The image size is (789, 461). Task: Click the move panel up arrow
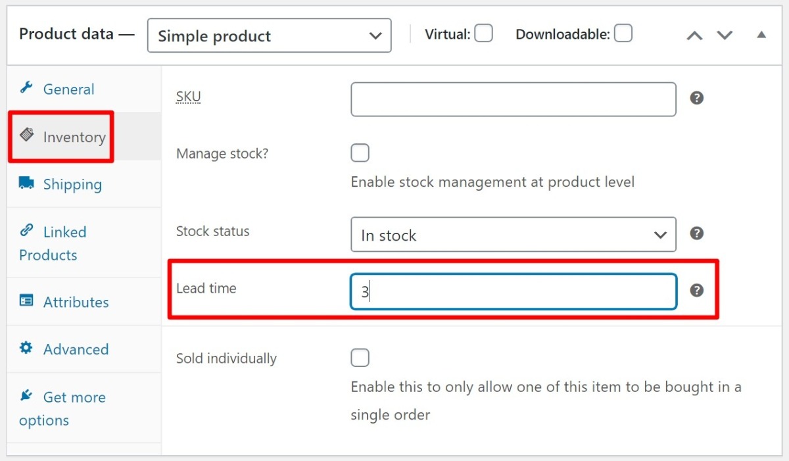[694, 36]
